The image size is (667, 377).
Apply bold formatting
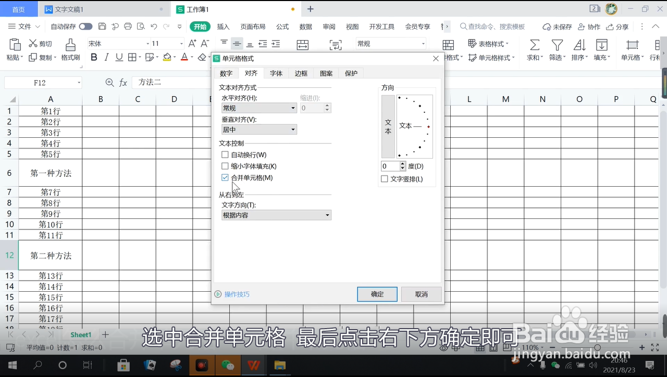click(94, 57)
